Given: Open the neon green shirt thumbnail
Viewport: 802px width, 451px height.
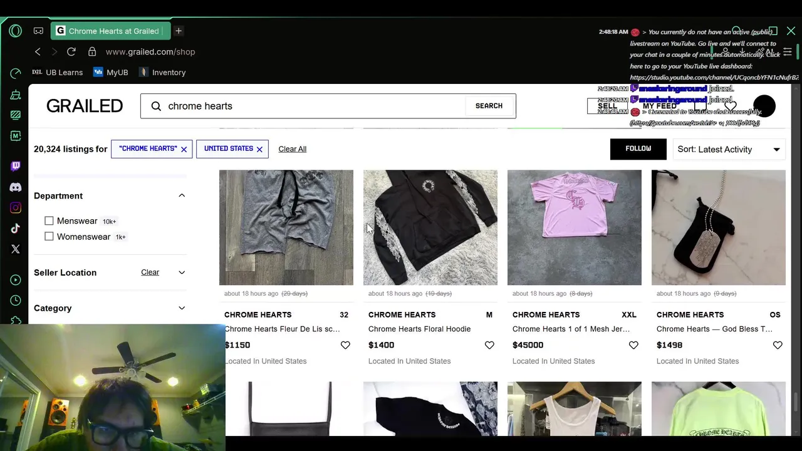Looking at the screenshot, I should [719, 408].
